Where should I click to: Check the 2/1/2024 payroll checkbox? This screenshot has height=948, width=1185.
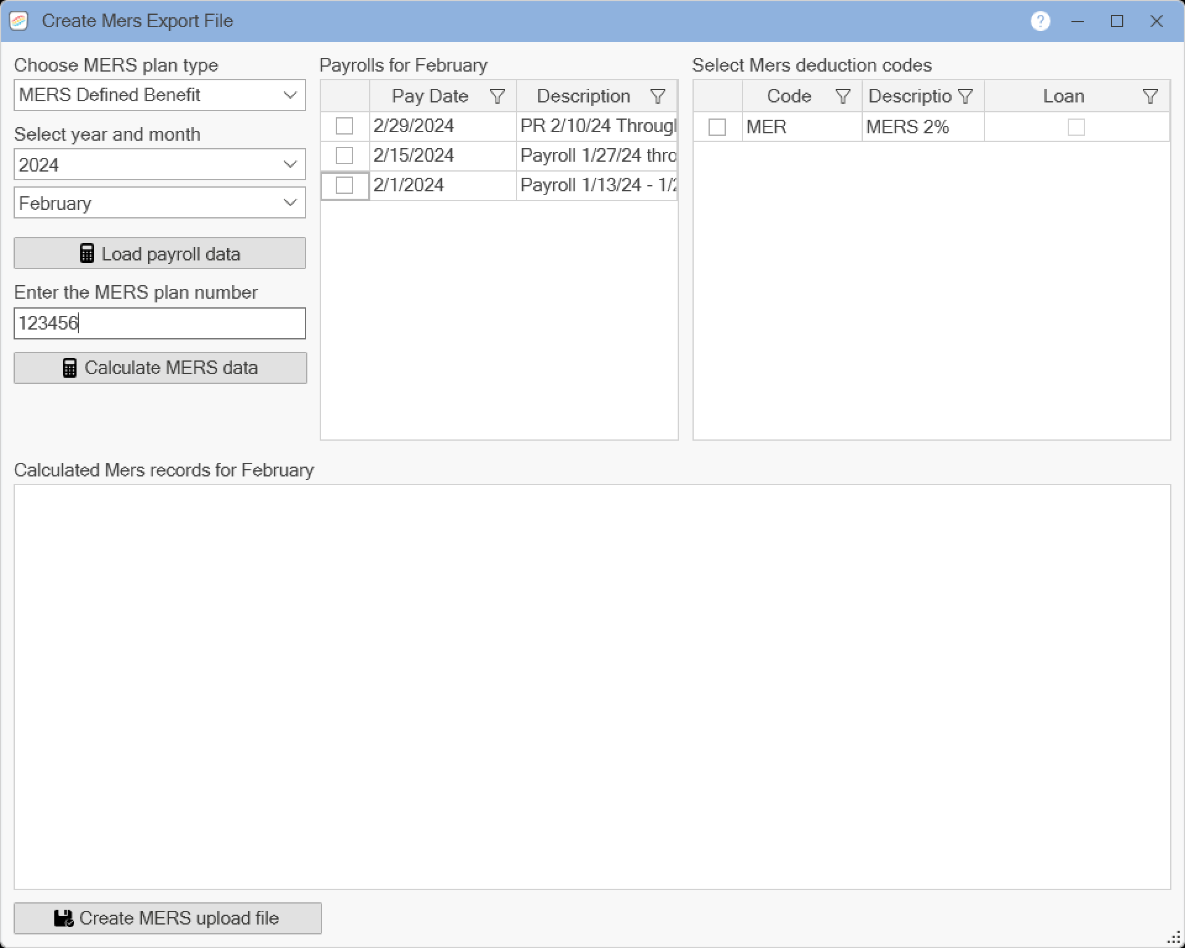pos(344,185)
